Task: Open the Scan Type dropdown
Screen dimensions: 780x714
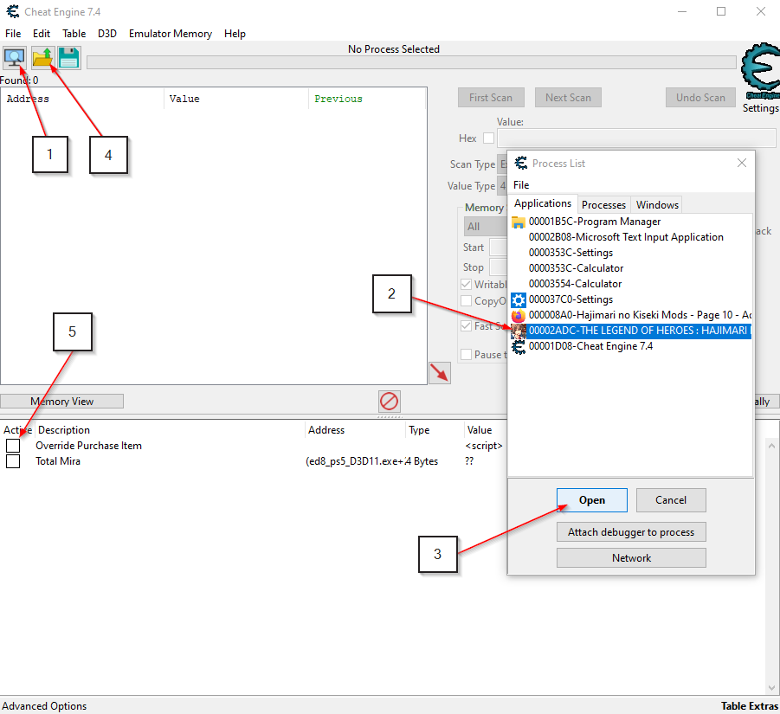Action: click(502, 164)
